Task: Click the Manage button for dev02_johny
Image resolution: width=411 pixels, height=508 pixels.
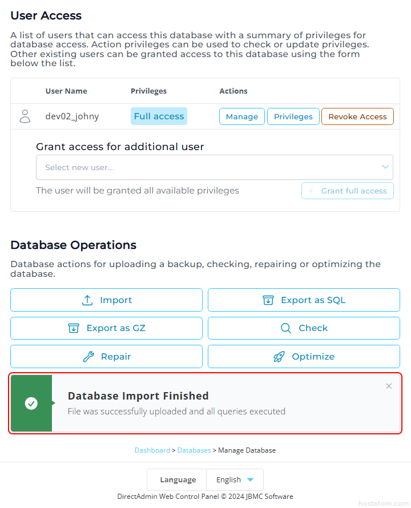Action: click(x=242, y=116)
